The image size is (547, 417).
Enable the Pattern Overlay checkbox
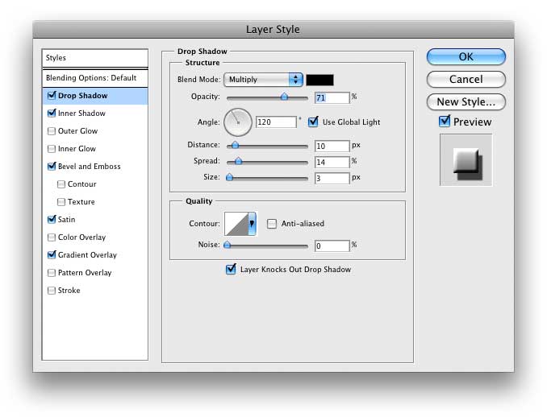point(52,273)
